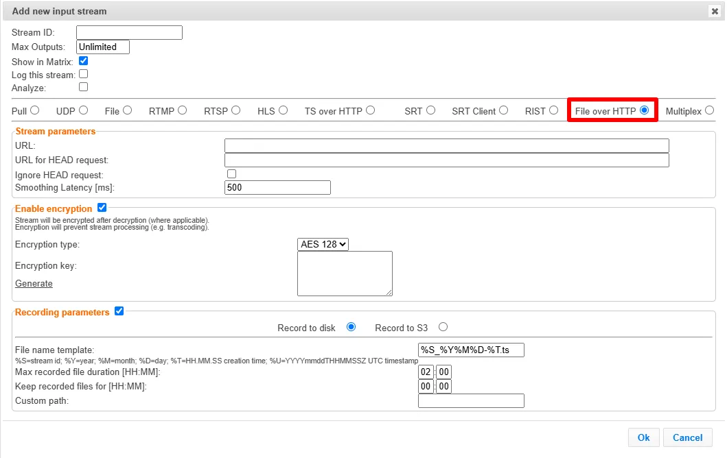The height and width of the screenshot is (458, 727).
Task: Click the Max recorded duration hours field
Action: click(x=426, y=372)
